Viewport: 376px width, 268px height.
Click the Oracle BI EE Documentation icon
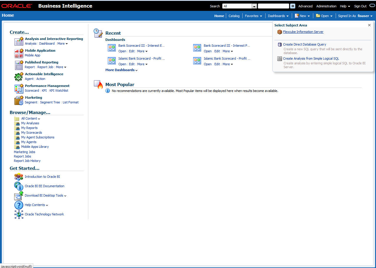[x=19, y=186]
